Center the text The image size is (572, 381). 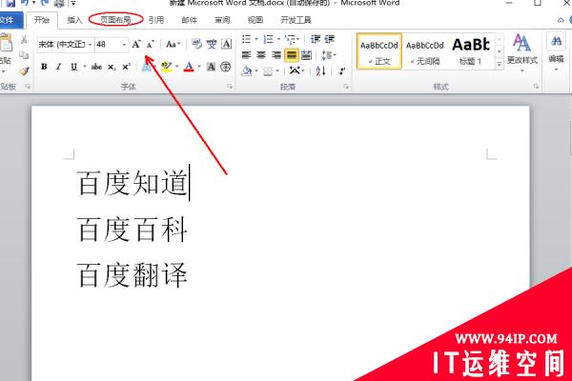point(261,55)
